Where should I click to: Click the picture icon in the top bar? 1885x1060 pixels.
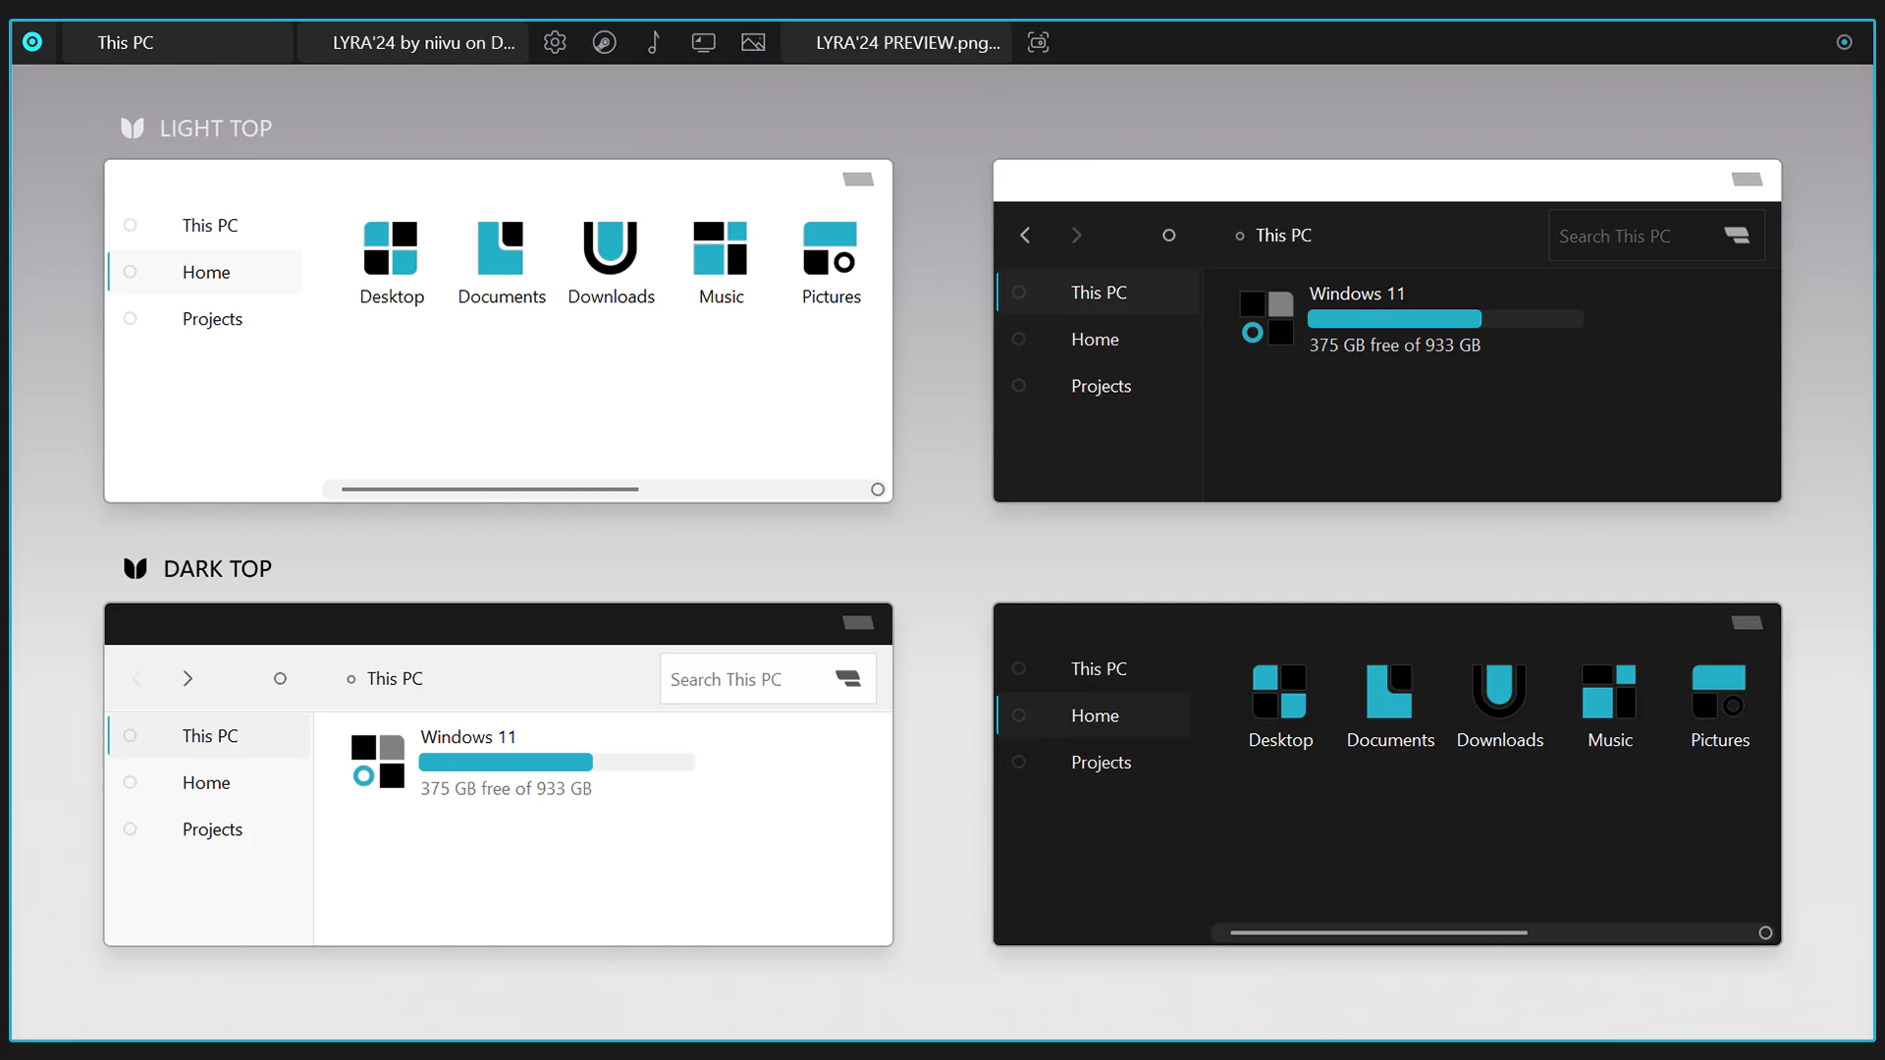752,42
